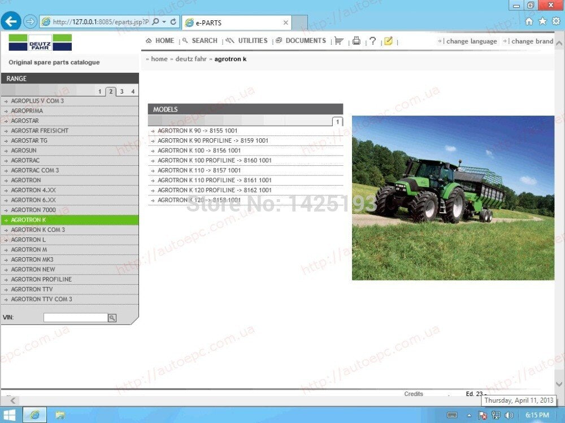This screenshot has width=565, height=423.
Task: Open File Explorer from the taskbar
Action: [x=60, y=415]
